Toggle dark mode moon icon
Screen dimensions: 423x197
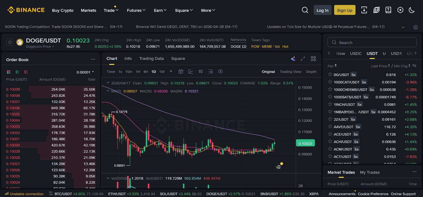412,10
